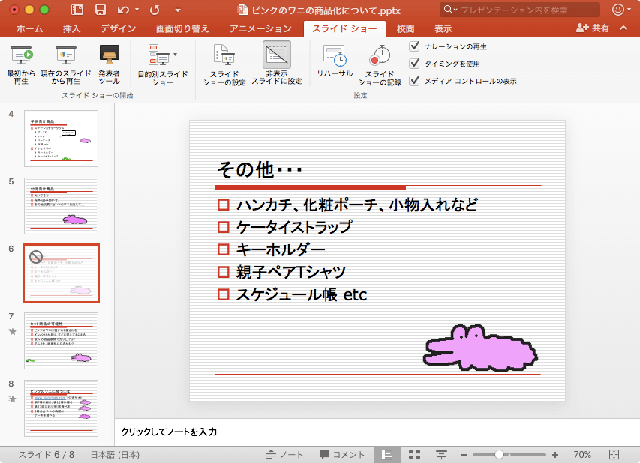
Task: Collapse the ribbon with the chevron
Action: click(623, 28)
